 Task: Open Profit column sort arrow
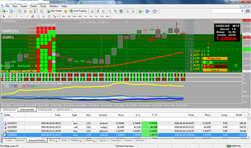(x=245, y=115)
